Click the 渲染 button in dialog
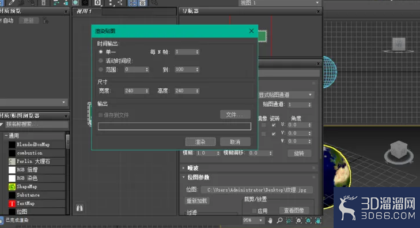The width and height of the screenshot is (420, 228). [200, 142]
